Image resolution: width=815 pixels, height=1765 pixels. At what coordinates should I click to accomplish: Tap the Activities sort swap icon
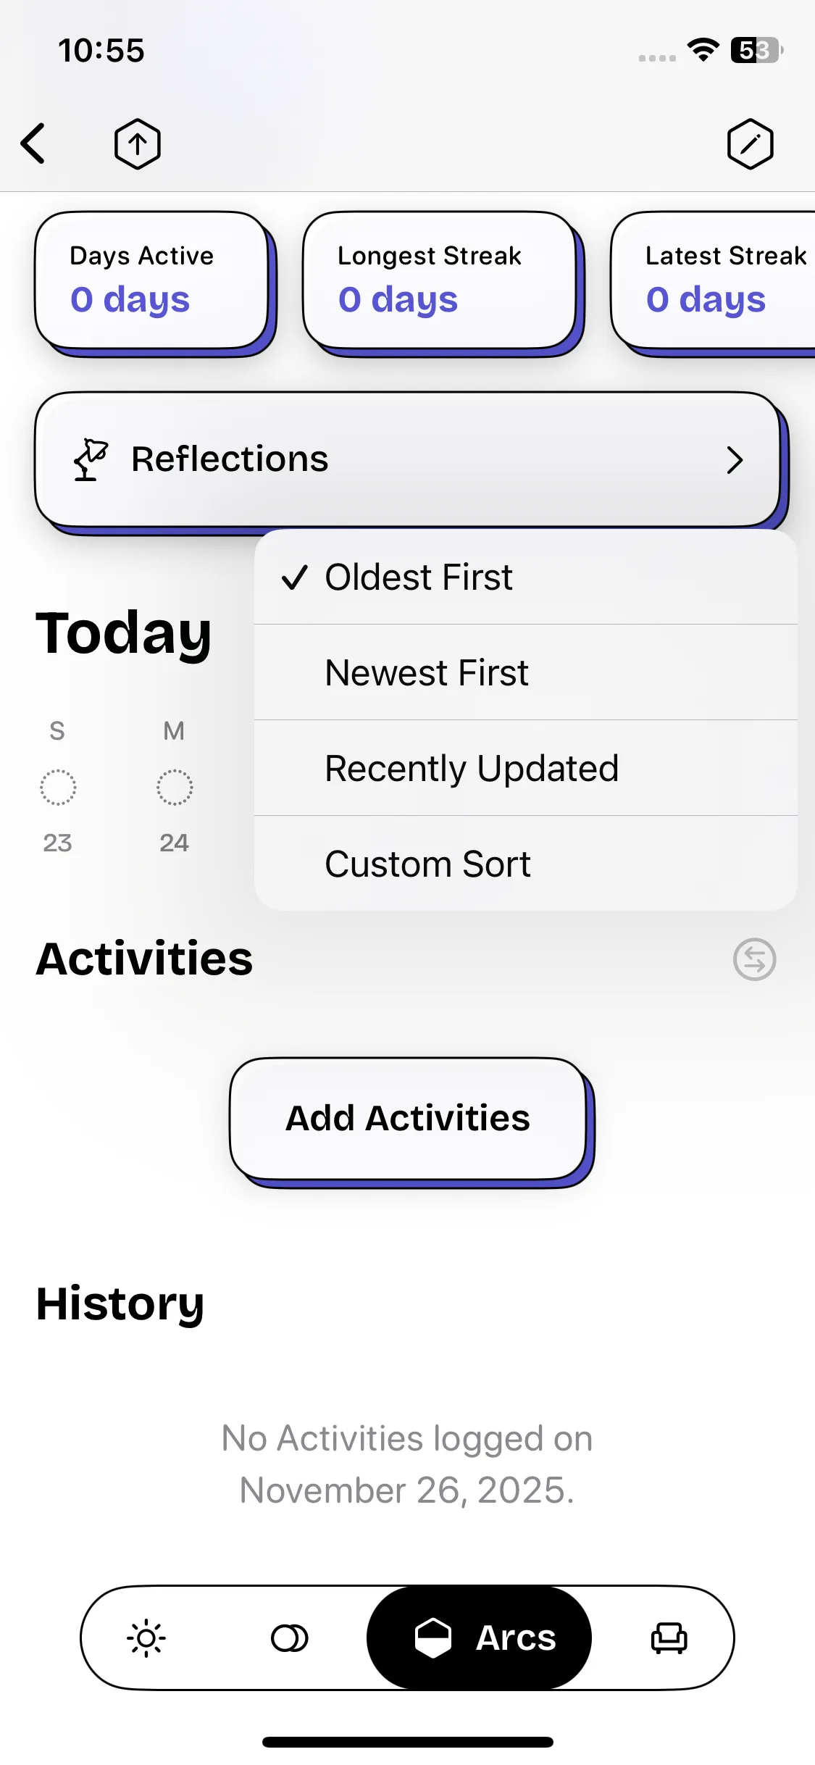[x=754, y=959]
